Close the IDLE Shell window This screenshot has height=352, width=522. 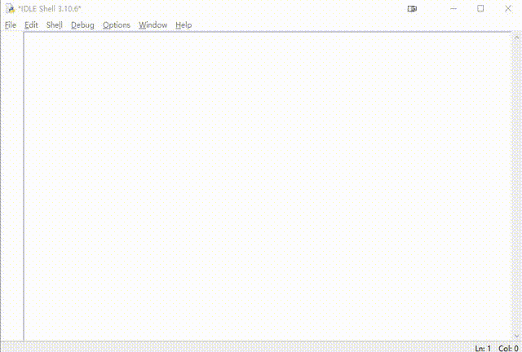[x=508, y=9]
